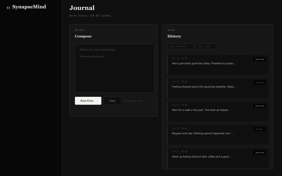Click the 'Jun 15, 20:00' timestamp
Screen dimensions: 282x176
pyautogui.click(x=179, y=128)
